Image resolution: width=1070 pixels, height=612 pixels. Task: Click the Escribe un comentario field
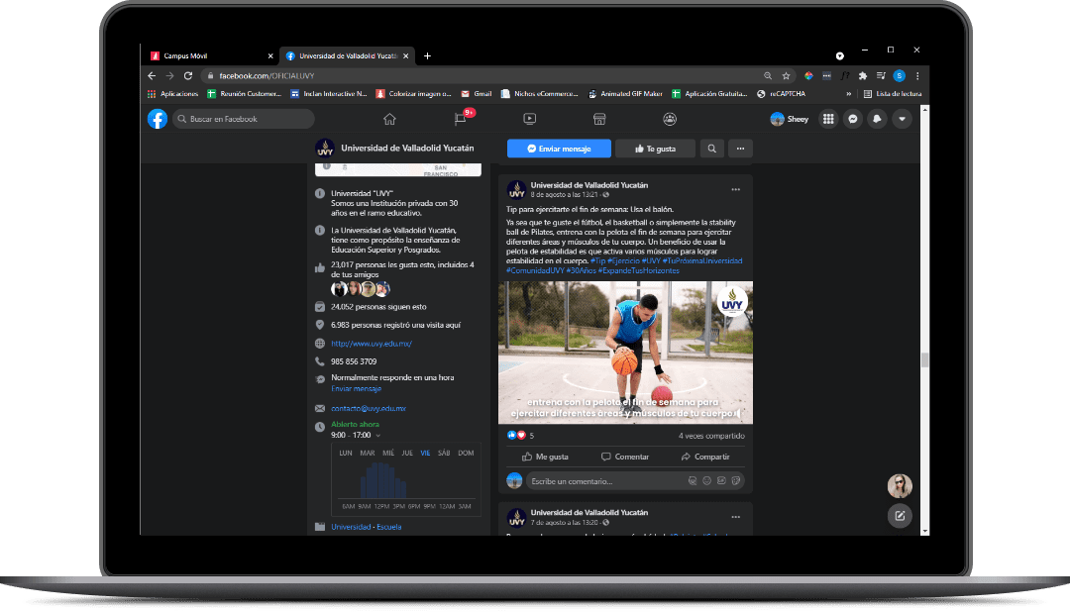tap(635, 481)
